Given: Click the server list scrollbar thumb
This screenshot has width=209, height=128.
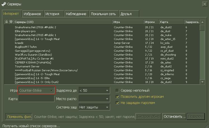Looking at the screenshot, I should pyautogui.click(x=202, y=28).
